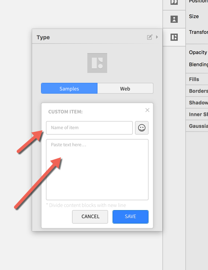This screenshot has height=270, width=208.
Task: Close the Custom Item dialog
Action: [x=147, y=110]
